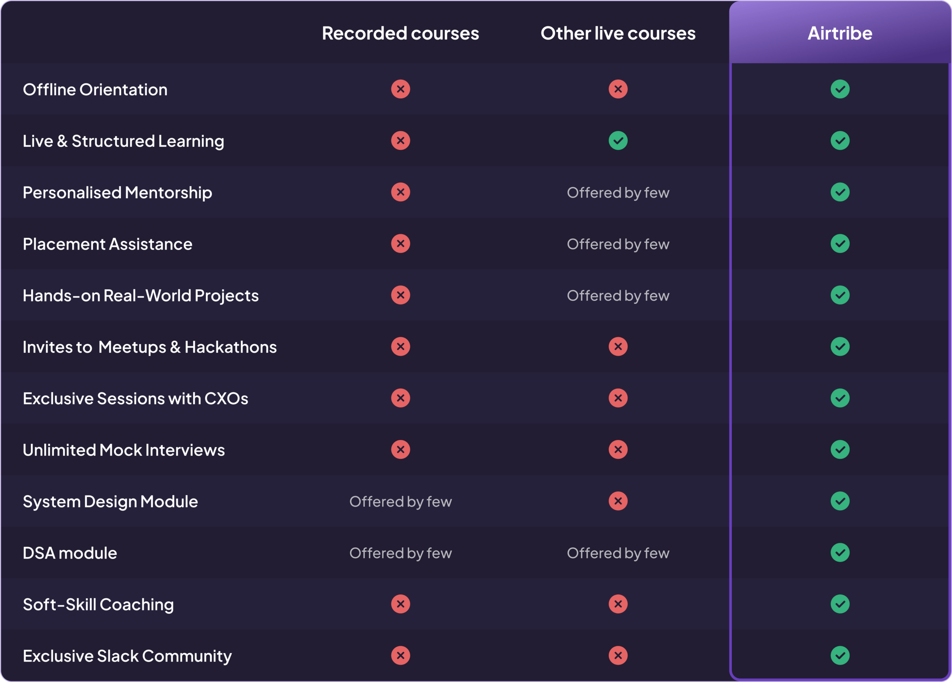The height and width of the screenshot is (682, 952).
Task: Click Other live courses' cross for System Design Module
Action: click(618, 501)
